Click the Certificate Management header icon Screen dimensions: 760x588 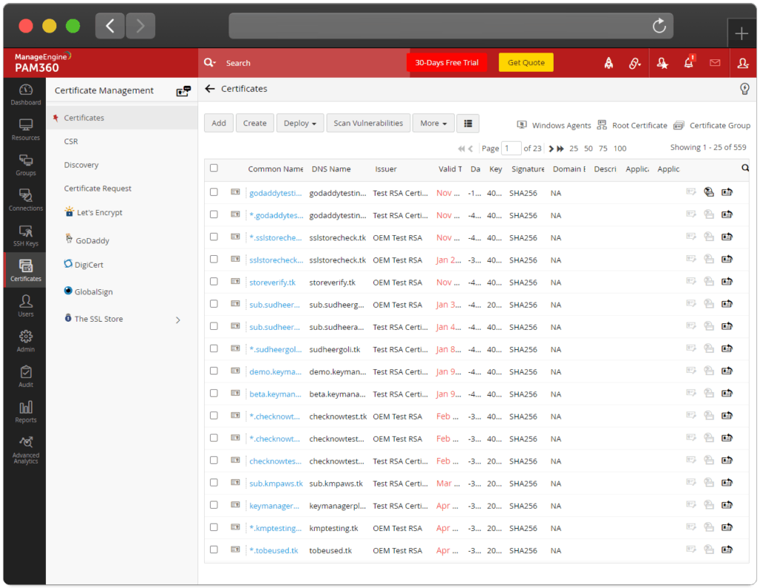coord(183,90)
